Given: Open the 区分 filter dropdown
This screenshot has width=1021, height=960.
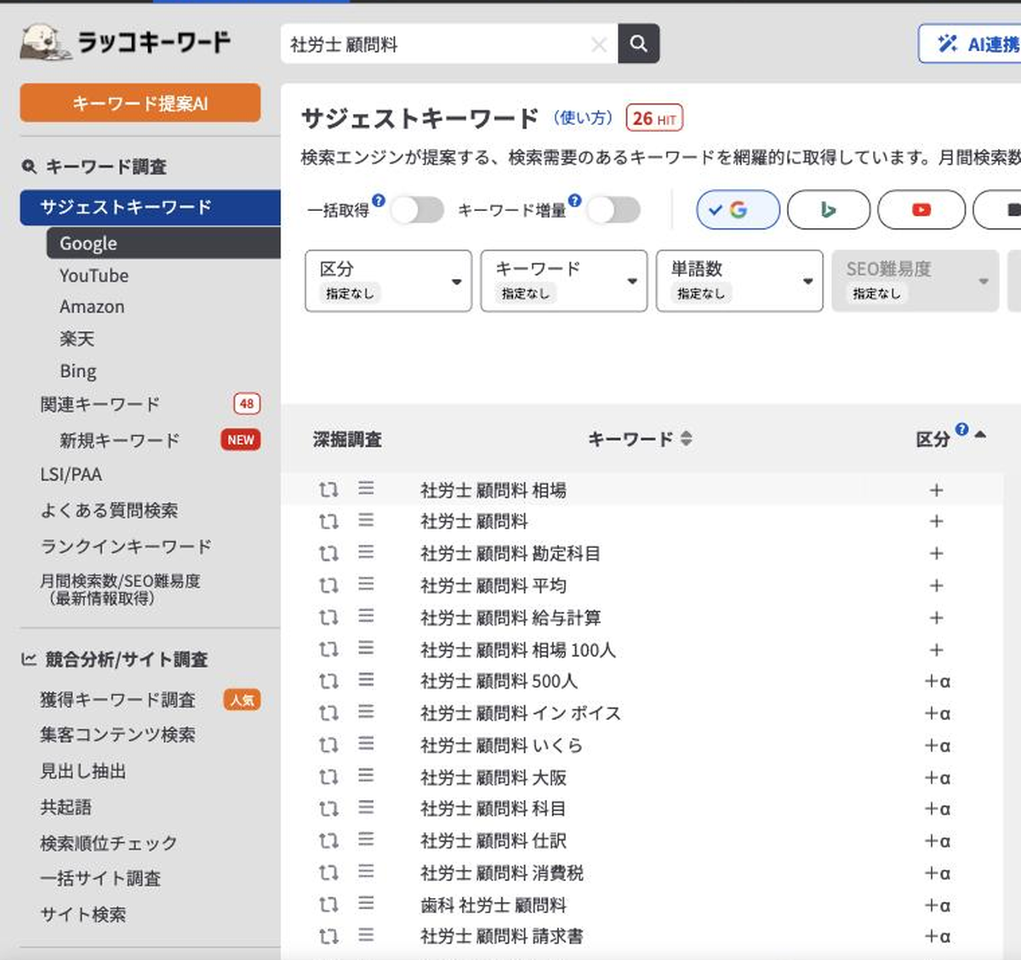Looking at the screenshot, I should [x=388, y=281].
